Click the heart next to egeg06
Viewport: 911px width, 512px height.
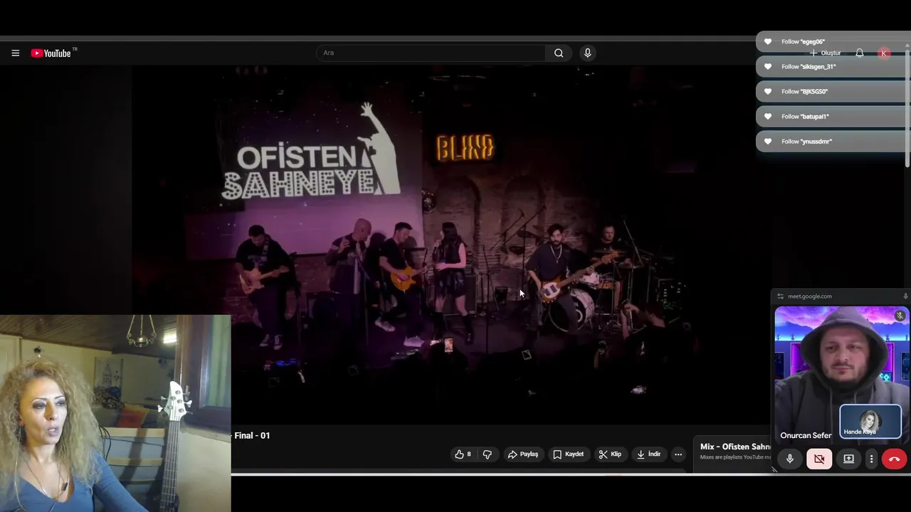coord(767,42)
